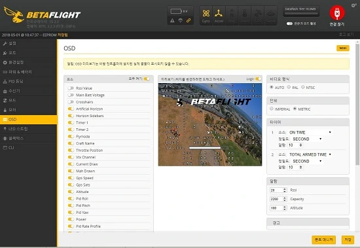The width and height of the screenshot is (360, 248).
Task: Disable Throttle Position element toggle
Action: tap(71, 151)
